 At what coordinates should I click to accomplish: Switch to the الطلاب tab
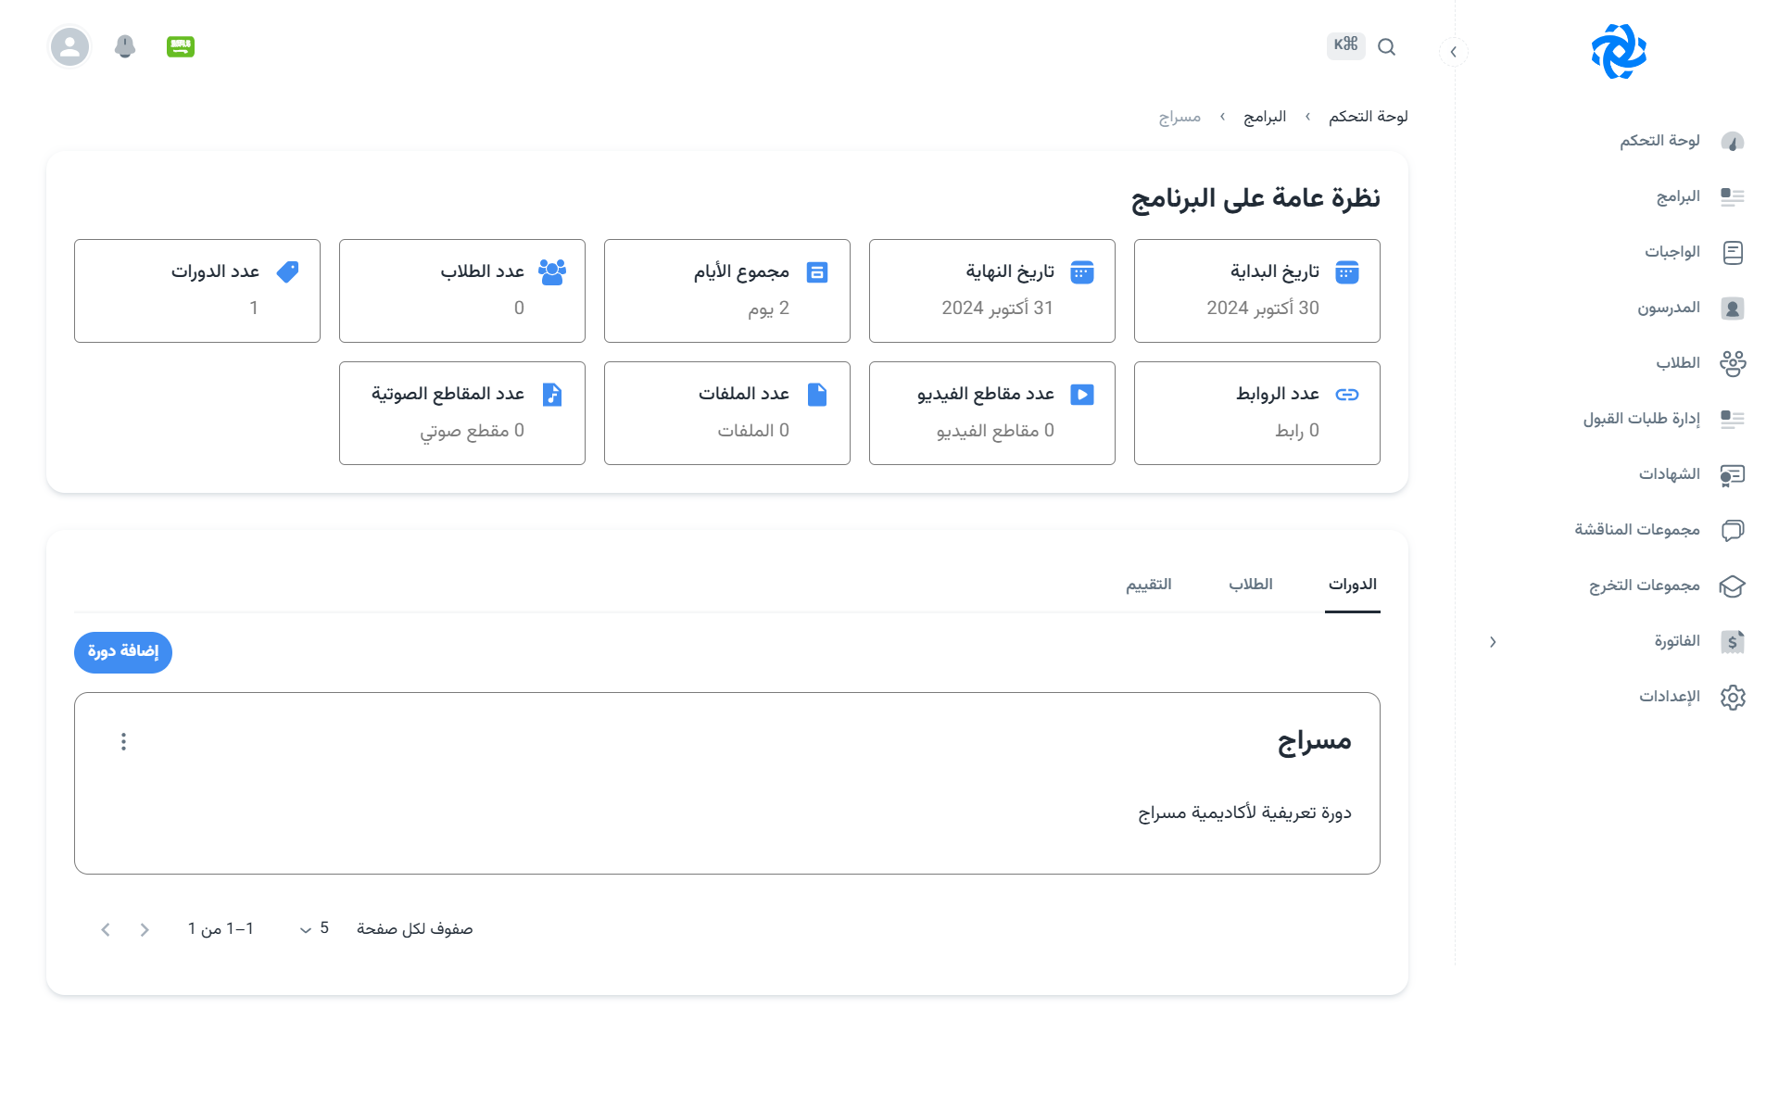pyautogui.click(x=1251, y=585)
